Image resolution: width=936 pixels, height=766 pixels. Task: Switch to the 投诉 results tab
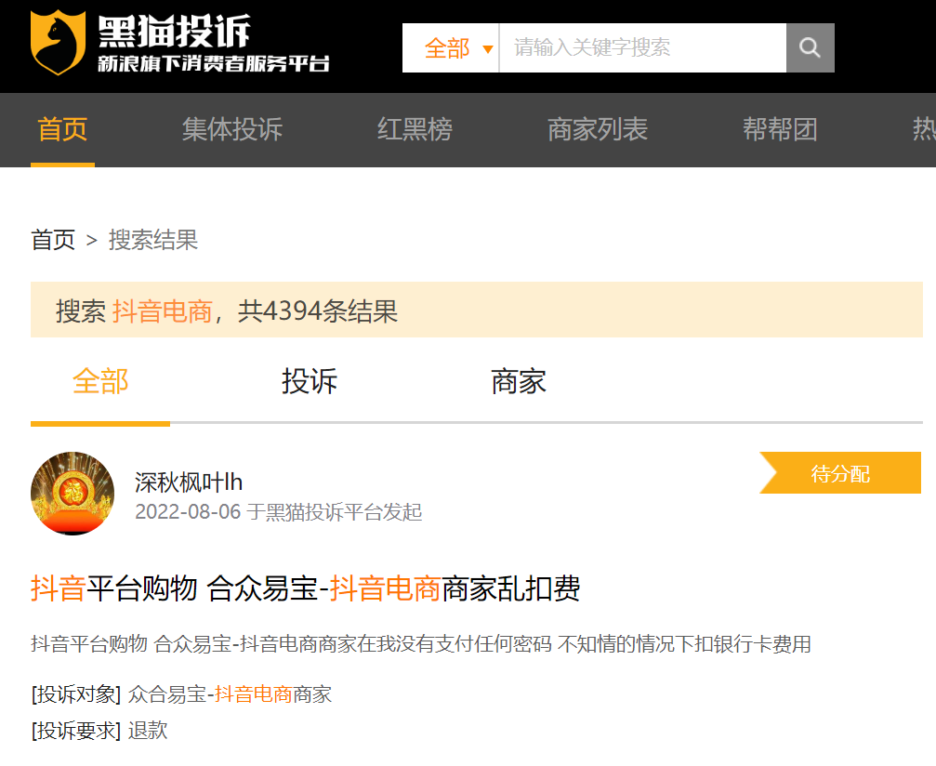click(310, 381)
